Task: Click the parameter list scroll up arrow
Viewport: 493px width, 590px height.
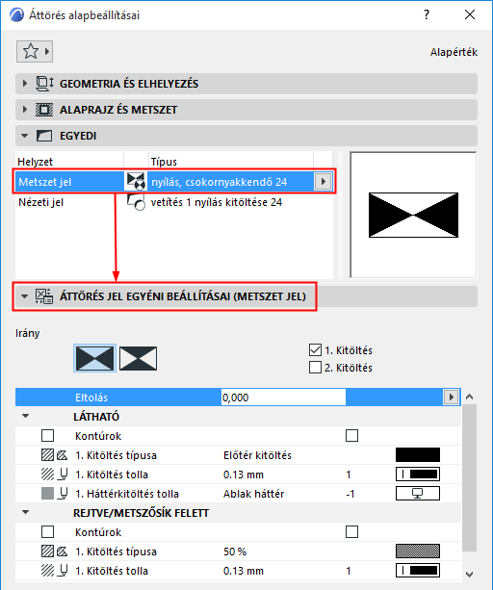Action: point(469,397)
